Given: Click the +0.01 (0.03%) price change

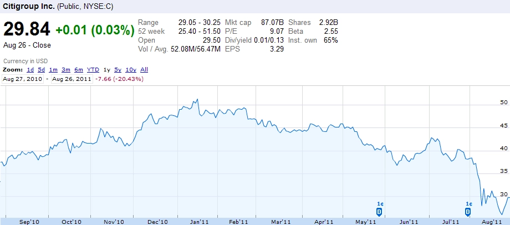Looking at the screenshot, I should [x=95, y=30].
